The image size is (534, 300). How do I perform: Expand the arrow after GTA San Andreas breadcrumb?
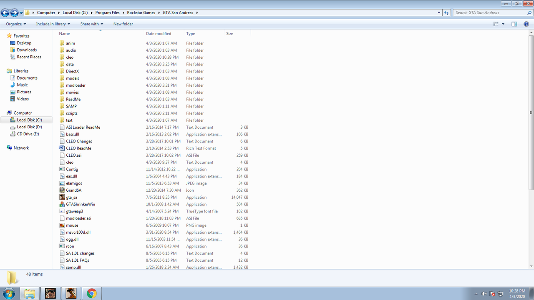pos(197,13)
